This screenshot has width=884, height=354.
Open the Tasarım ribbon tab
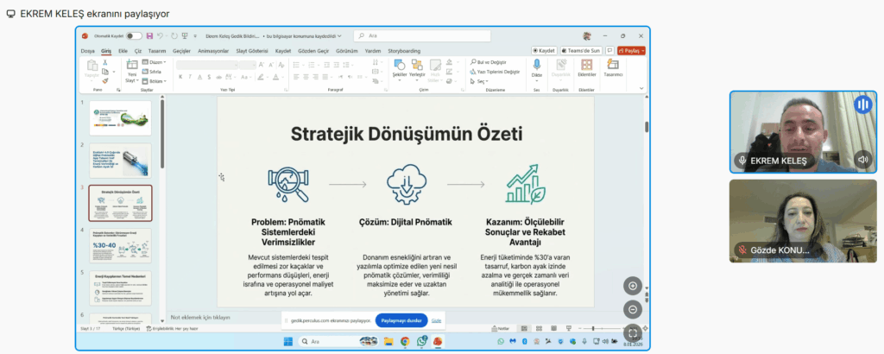pos(156,51)
